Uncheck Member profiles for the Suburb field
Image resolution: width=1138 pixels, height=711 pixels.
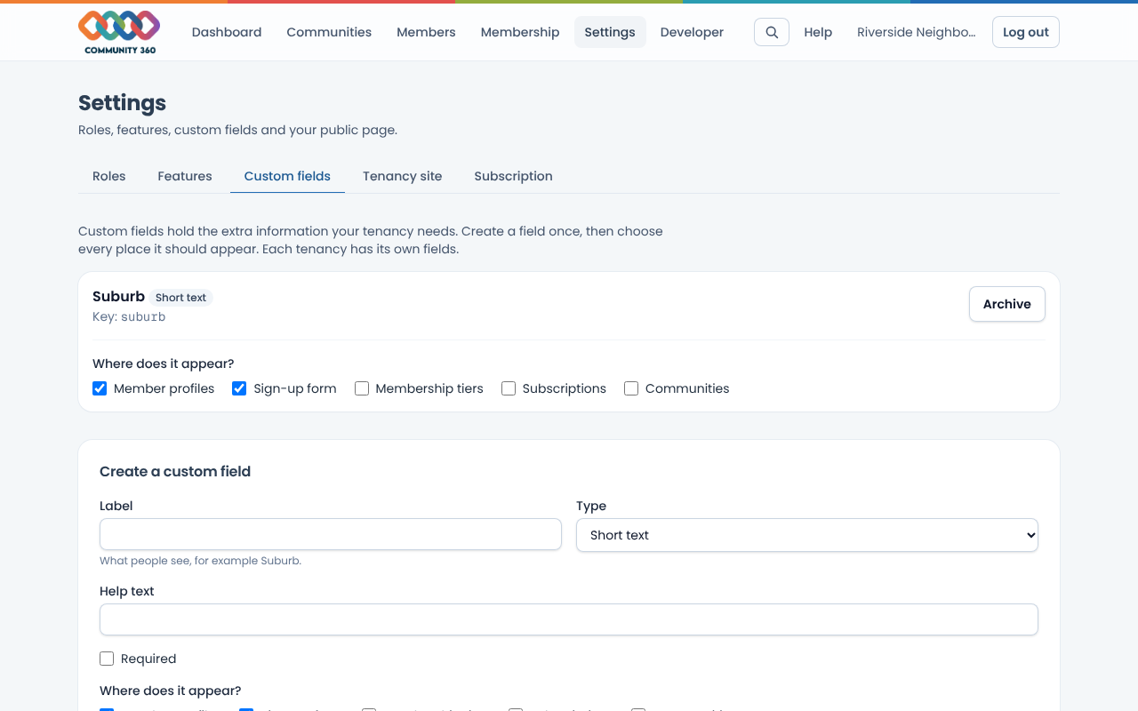click(x=100, y=388)
